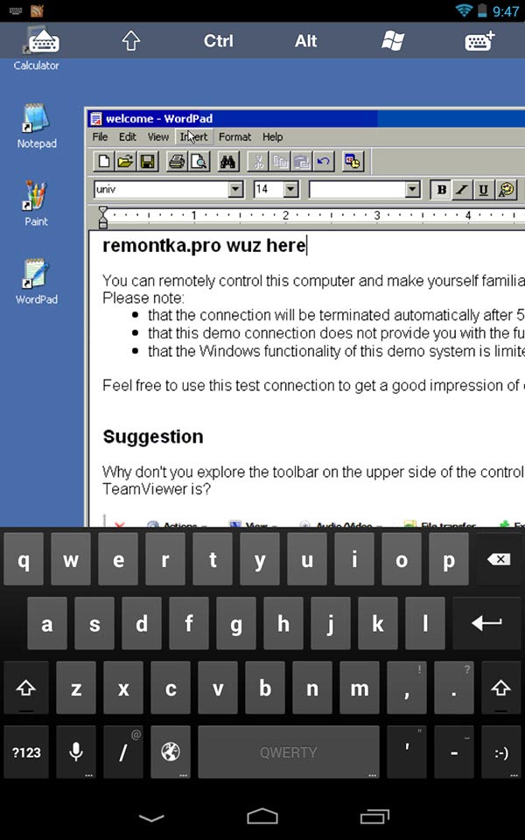The width and height of the screenshot is (525, 840).
Task: Tap the comma key
Action: tap(407, 688)
